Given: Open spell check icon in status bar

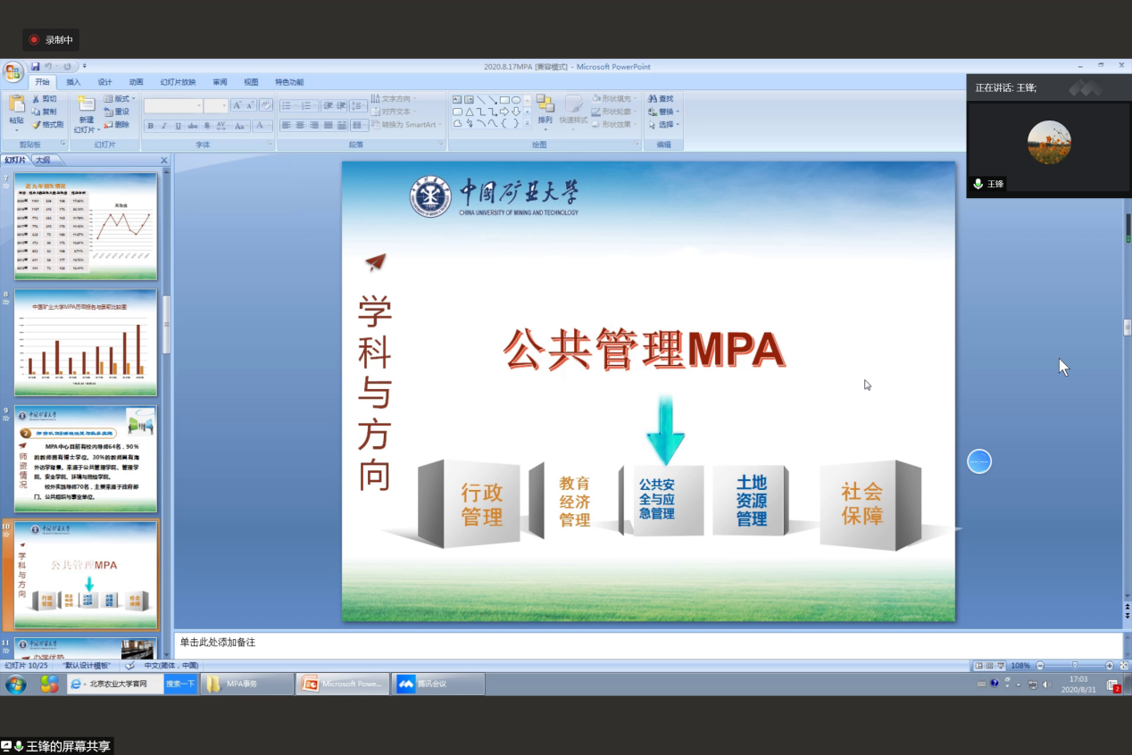Looking at the screenshot, I should (x=129, y=666).
